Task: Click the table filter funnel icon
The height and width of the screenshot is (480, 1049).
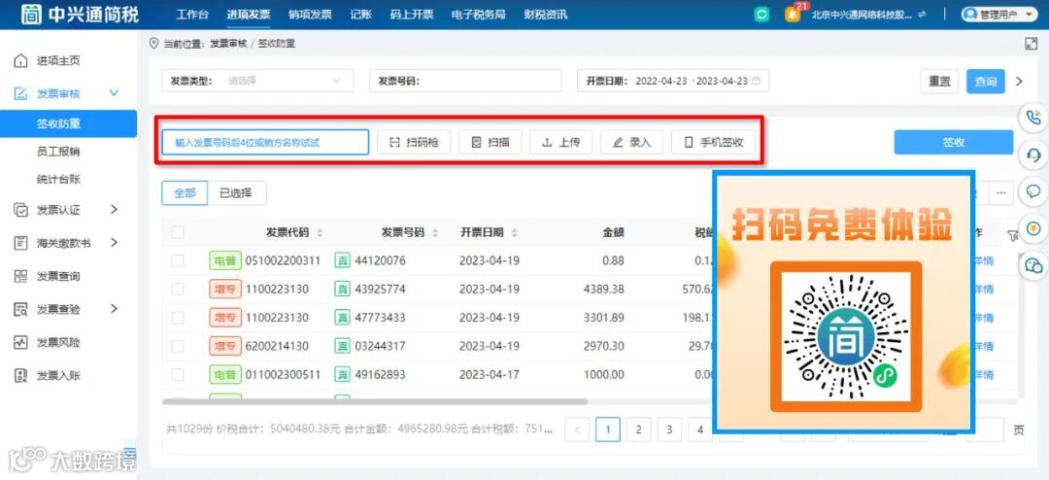Action: click(x=1012, y=234)
